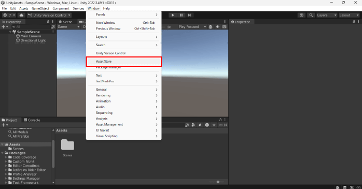Choose Next Window menu entry
The height and width of the screenshot is (189, 362).
click(x=124, y=23)
